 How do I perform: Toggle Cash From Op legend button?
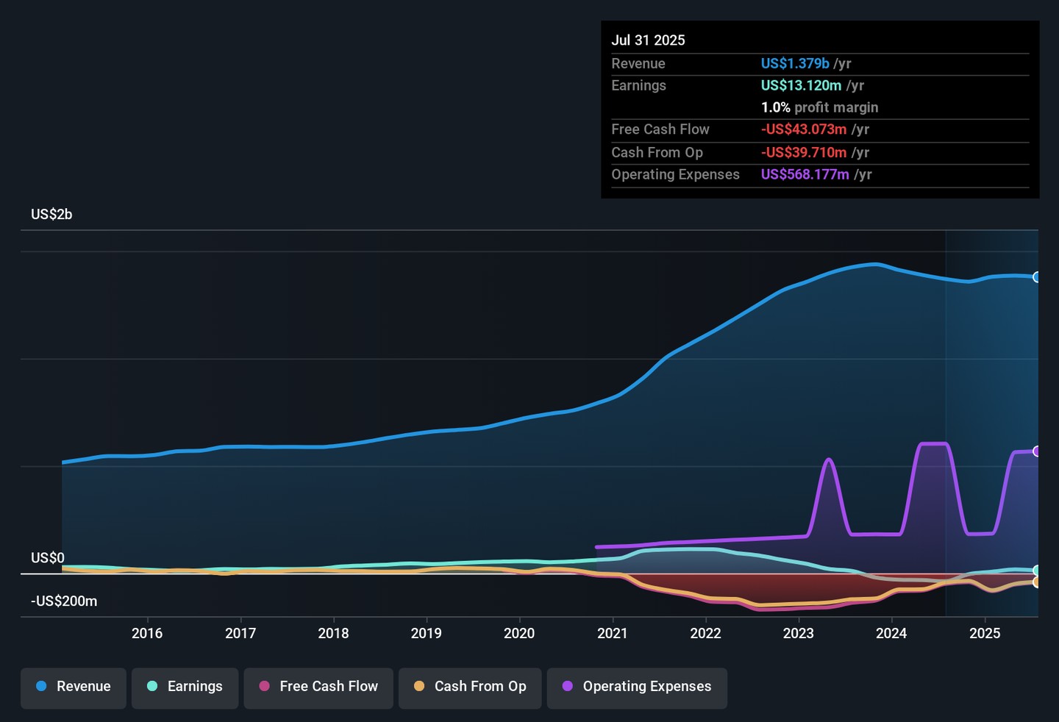point(470,687)
